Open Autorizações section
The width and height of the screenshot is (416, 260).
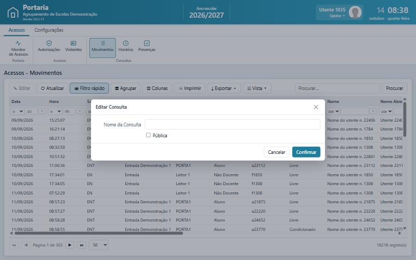(49, 46)
